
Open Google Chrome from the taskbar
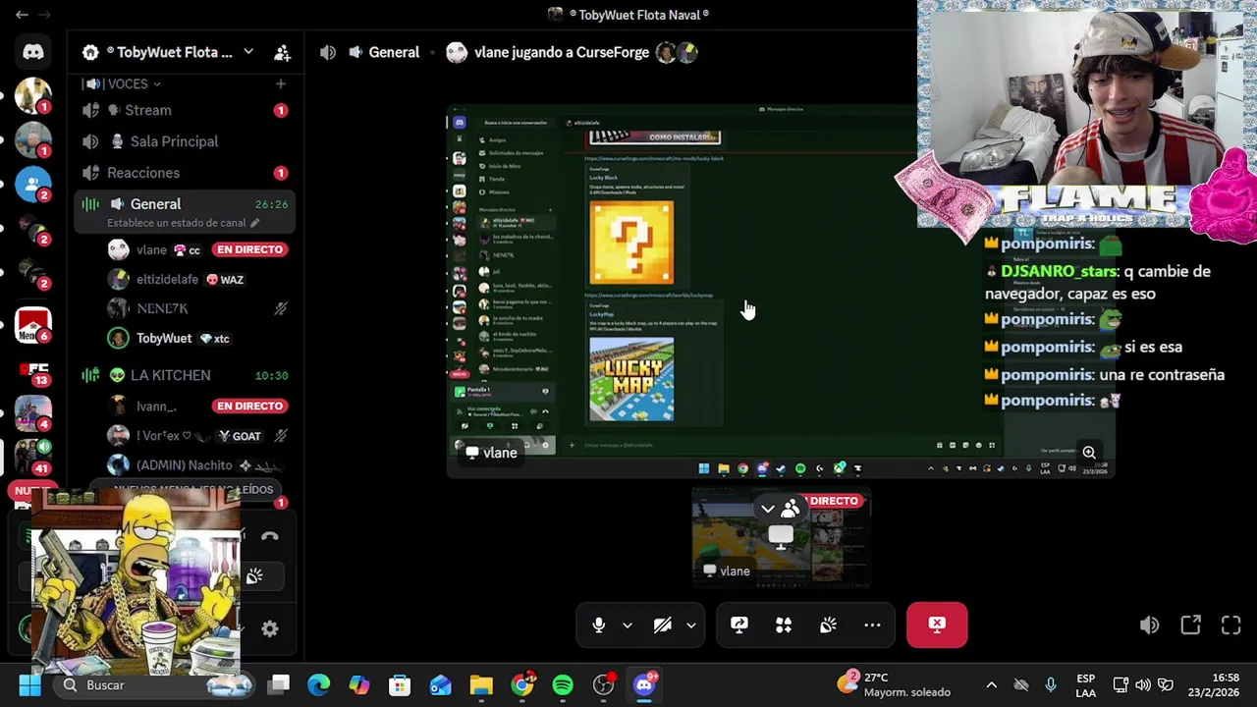click(522, 684)
